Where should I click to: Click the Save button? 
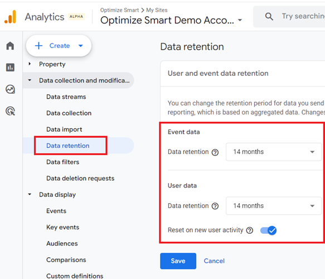(x=178, y=261)
